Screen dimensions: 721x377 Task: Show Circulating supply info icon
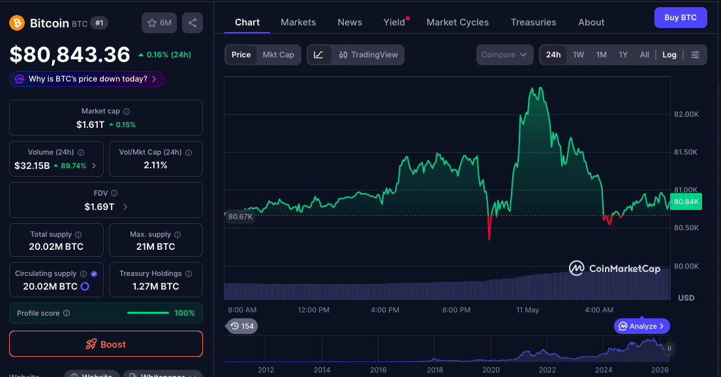84,273
